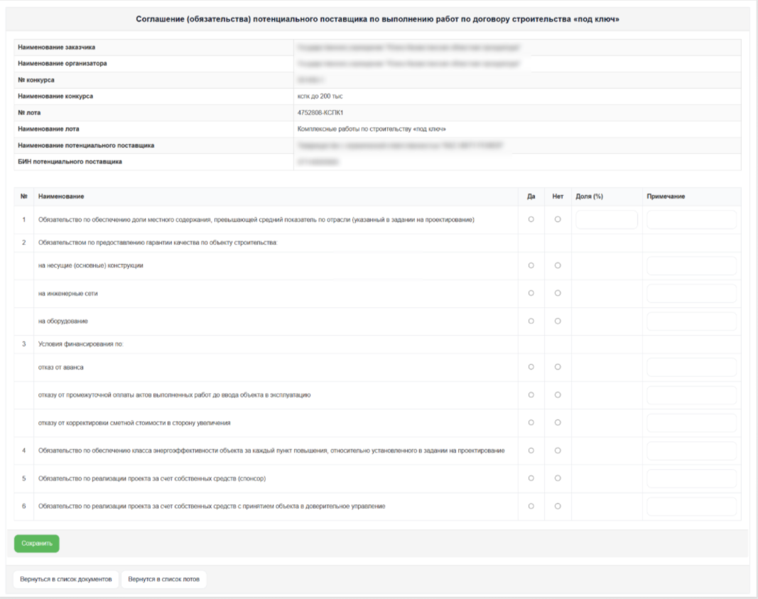The width and height of the screenshot is (758, 599).
Task: Mark Нет for отказ от промежуточной оплаты
Action: (x=558, y=395)
